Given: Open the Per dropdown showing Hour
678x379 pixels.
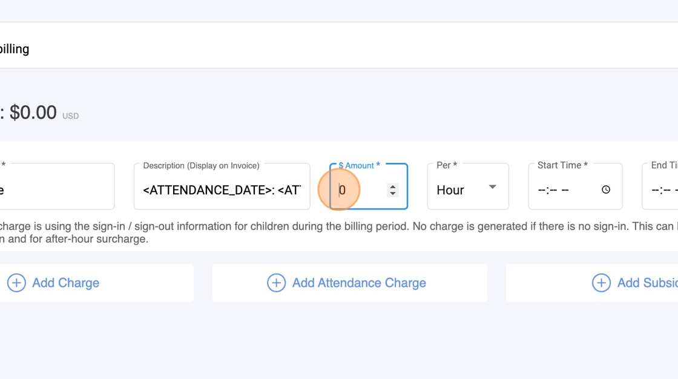Looking at the screenshot, I should click(x=468, y=186).
